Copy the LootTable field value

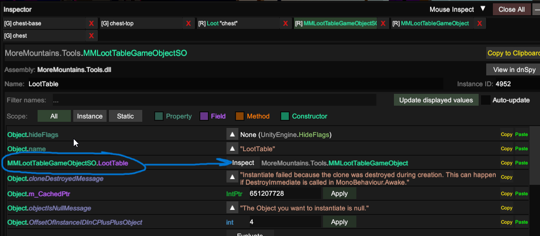tap(507, 163)
